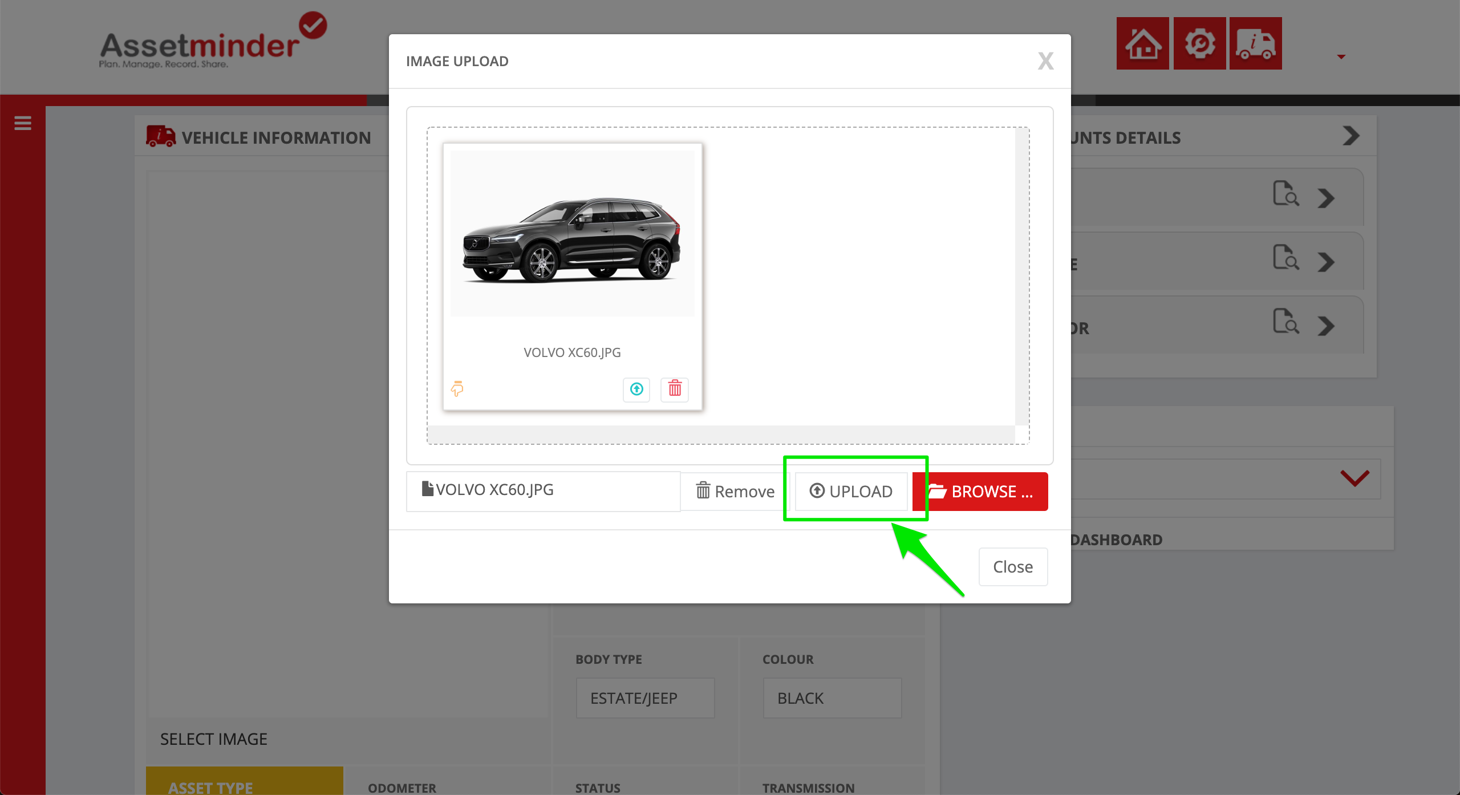The height and width of the screenshot is (795, 1460).
Task: Click the ODOMETER label
Action: pos(401,788)
